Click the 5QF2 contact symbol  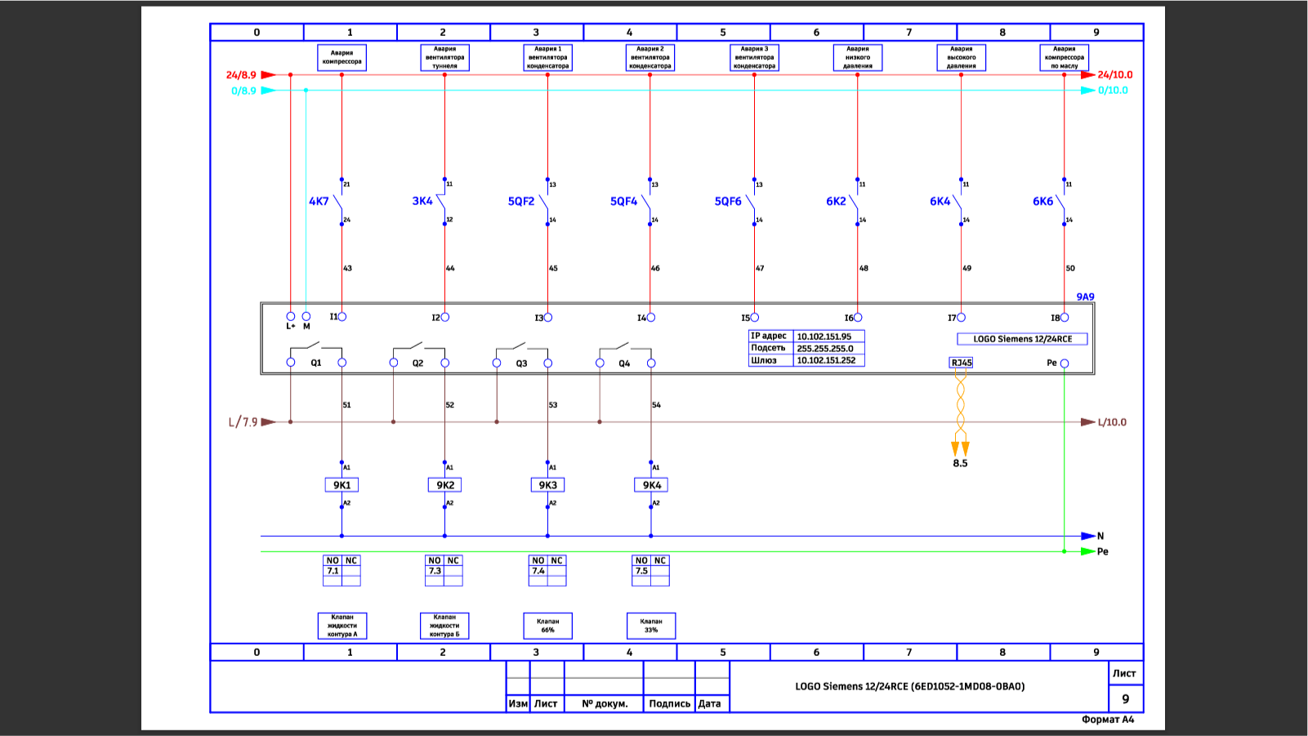click(x=545, y=202)
